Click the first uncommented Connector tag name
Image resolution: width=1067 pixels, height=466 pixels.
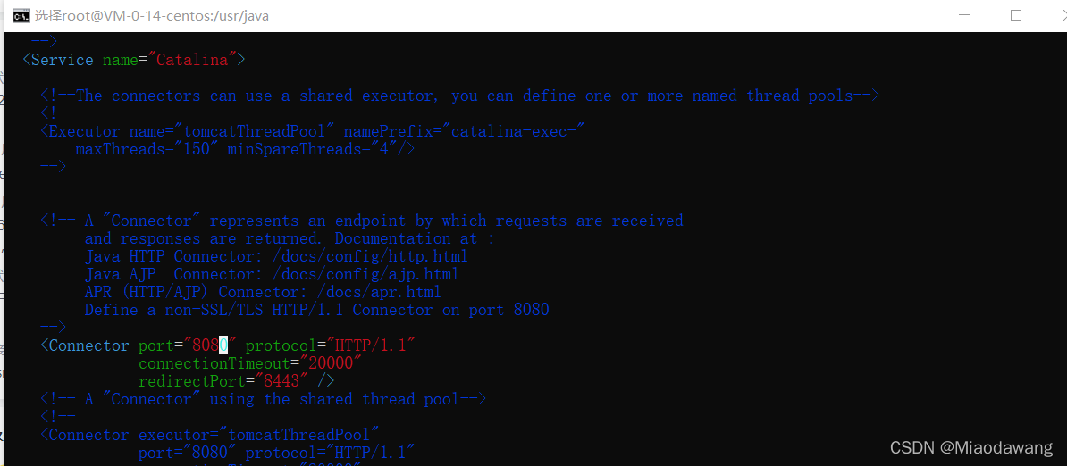(x=88, y=345)
